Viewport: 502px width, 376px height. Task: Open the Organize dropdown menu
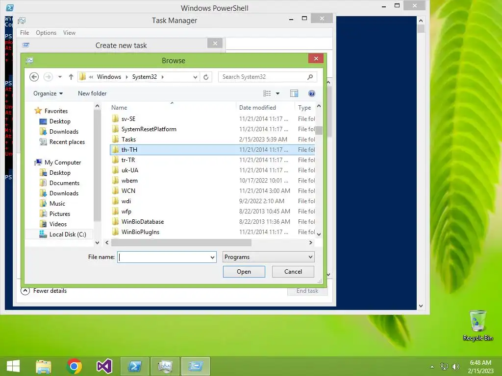pos(48,94)
